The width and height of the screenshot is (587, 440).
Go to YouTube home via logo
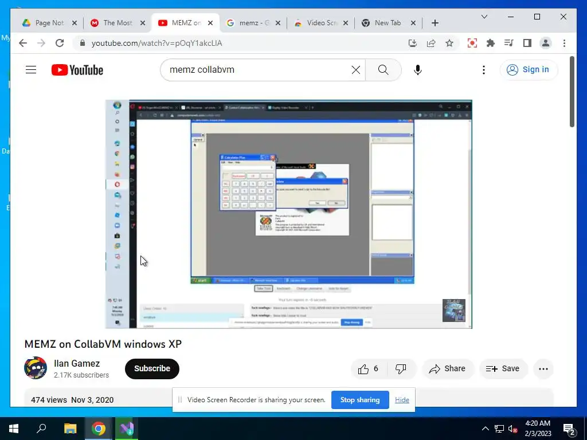(x=77, y=70)
